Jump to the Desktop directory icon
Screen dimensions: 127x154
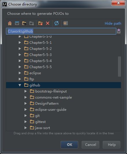(x=17, y=23)
